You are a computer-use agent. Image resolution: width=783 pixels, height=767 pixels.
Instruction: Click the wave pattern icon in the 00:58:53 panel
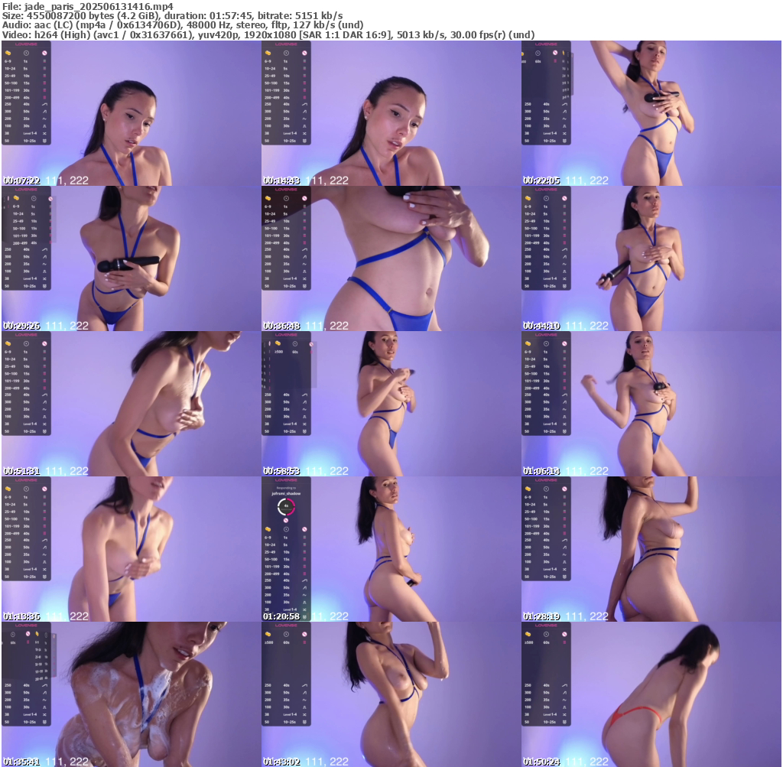tap(304, 409)
